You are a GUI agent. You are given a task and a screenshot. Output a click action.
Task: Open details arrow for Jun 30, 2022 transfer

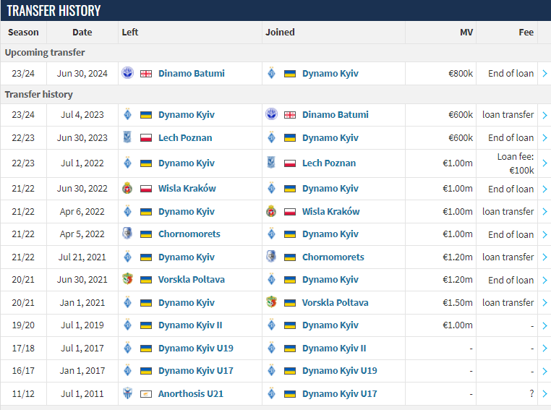(544, 189)
